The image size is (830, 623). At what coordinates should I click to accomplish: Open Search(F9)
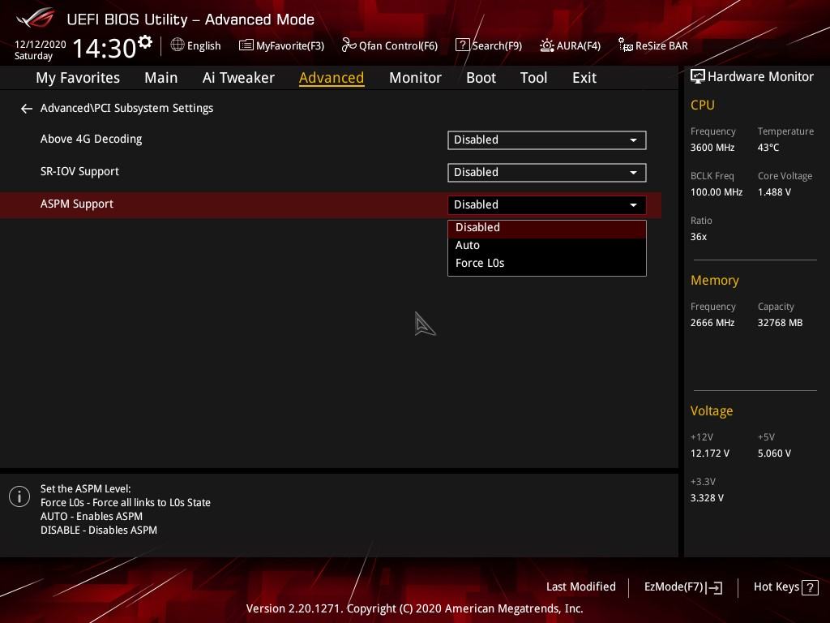[x=489, y=45]
